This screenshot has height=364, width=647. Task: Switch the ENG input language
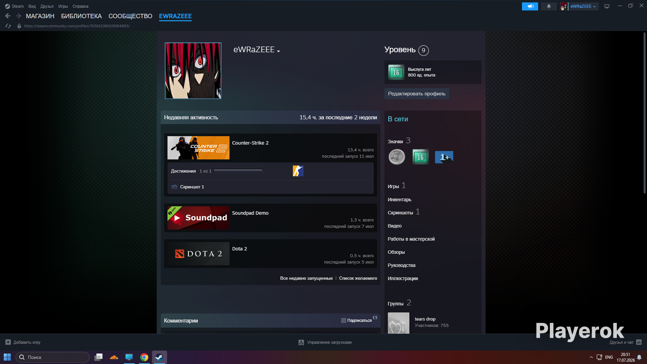(x=609, y=357)
